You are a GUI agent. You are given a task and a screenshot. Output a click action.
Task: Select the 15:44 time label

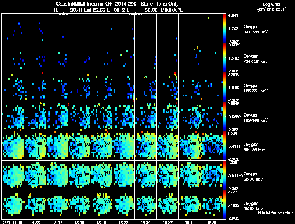tap(190, 223)
